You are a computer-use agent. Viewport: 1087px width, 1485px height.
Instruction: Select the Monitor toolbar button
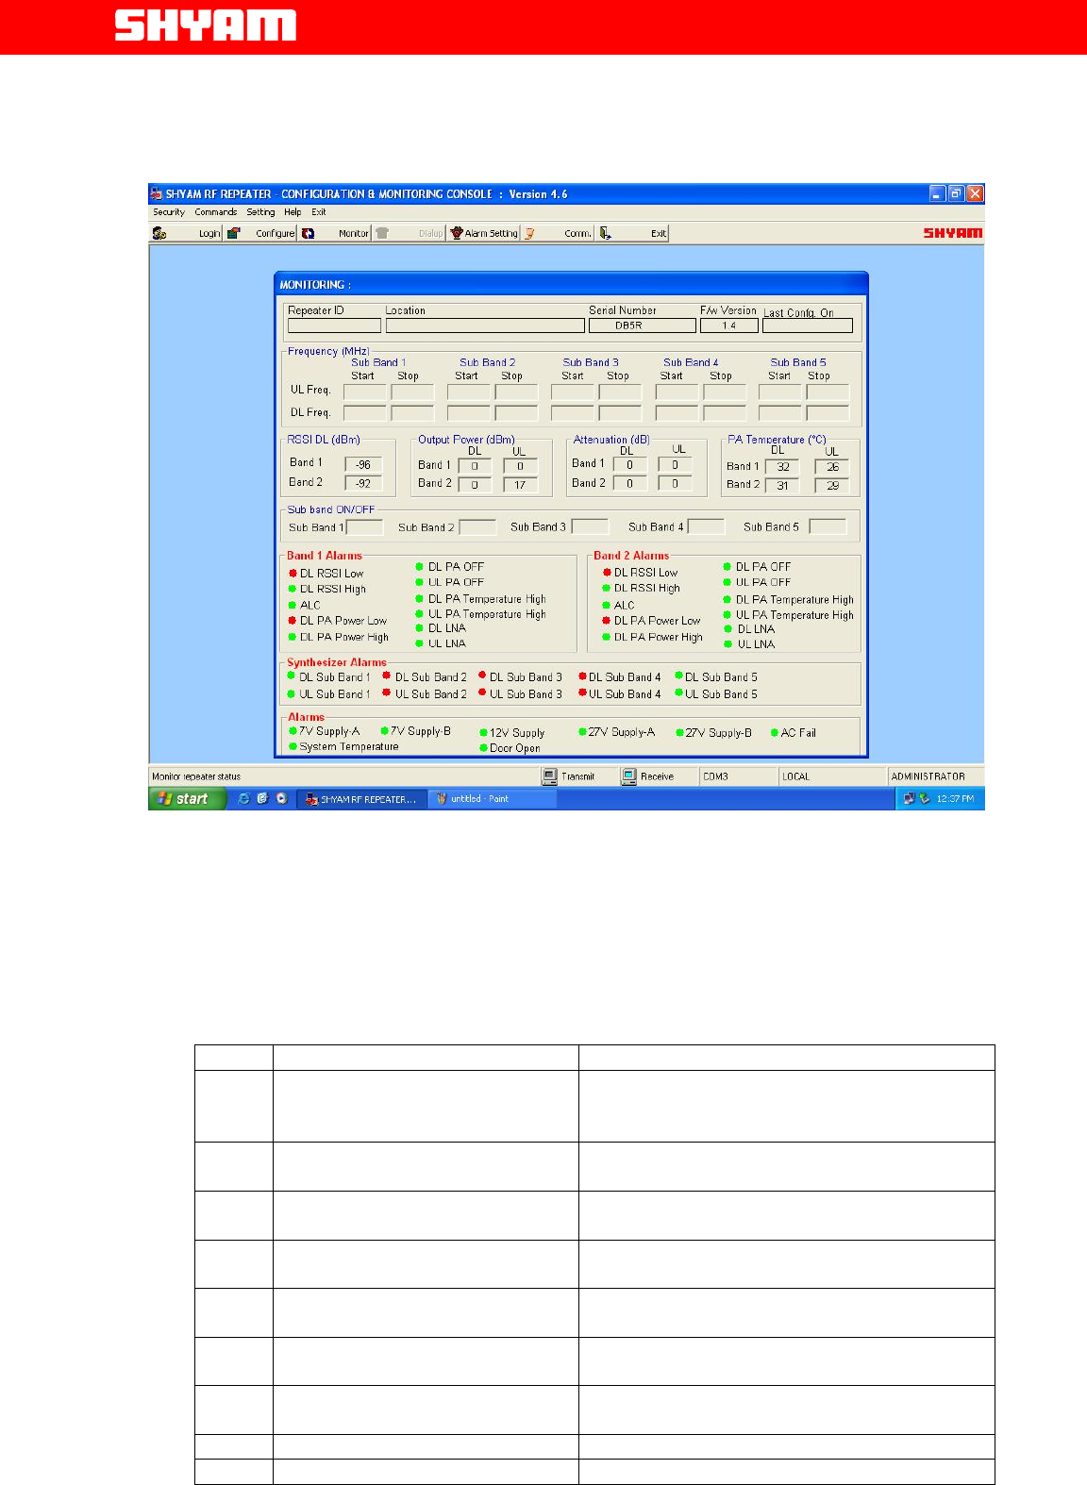(x=335, y=233)
